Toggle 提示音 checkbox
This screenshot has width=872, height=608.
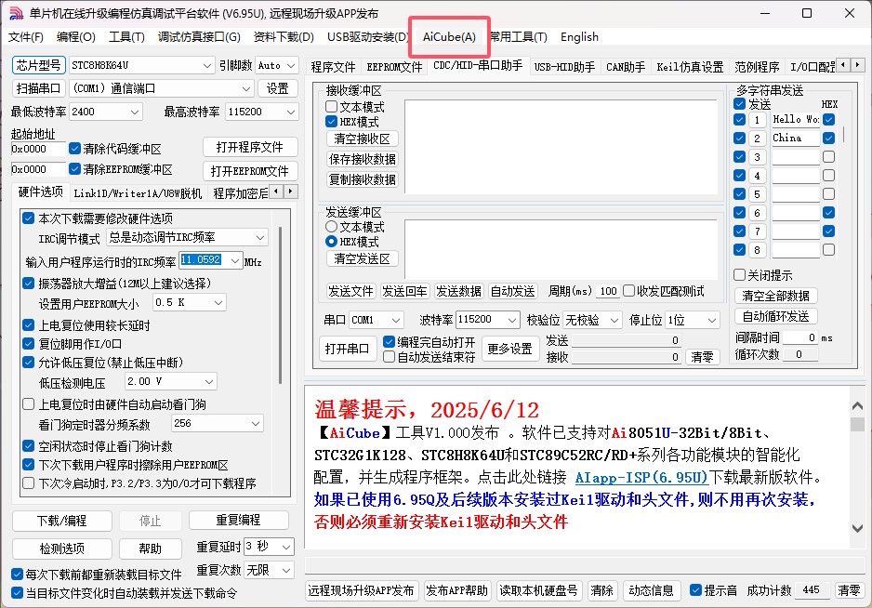click(x=695, y=590)
